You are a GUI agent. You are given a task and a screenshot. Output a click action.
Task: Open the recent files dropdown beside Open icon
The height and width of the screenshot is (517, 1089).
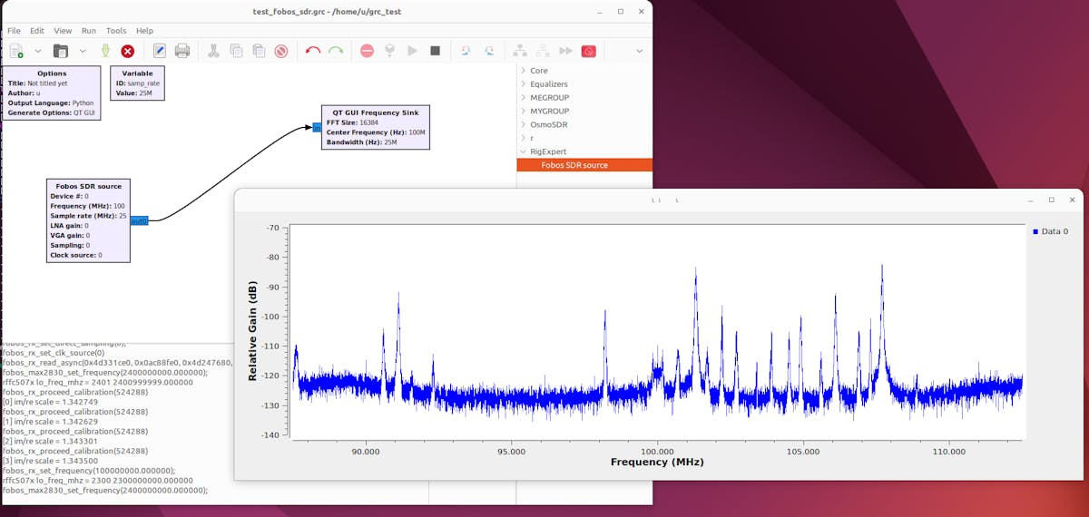[83, 51]
